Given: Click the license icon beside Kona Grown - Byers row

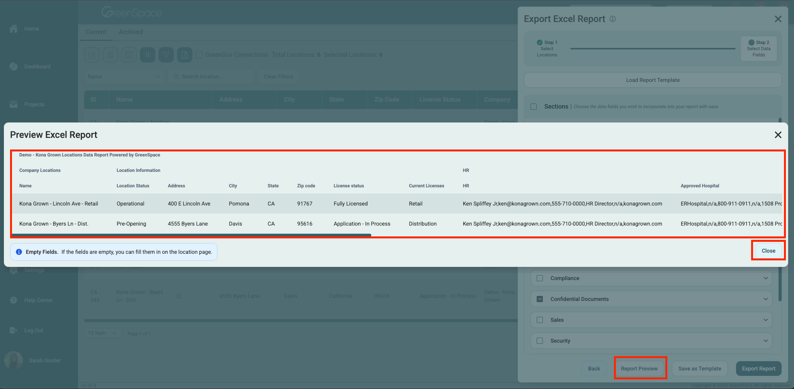Looking at the screenshot, I should coord(179,296).
